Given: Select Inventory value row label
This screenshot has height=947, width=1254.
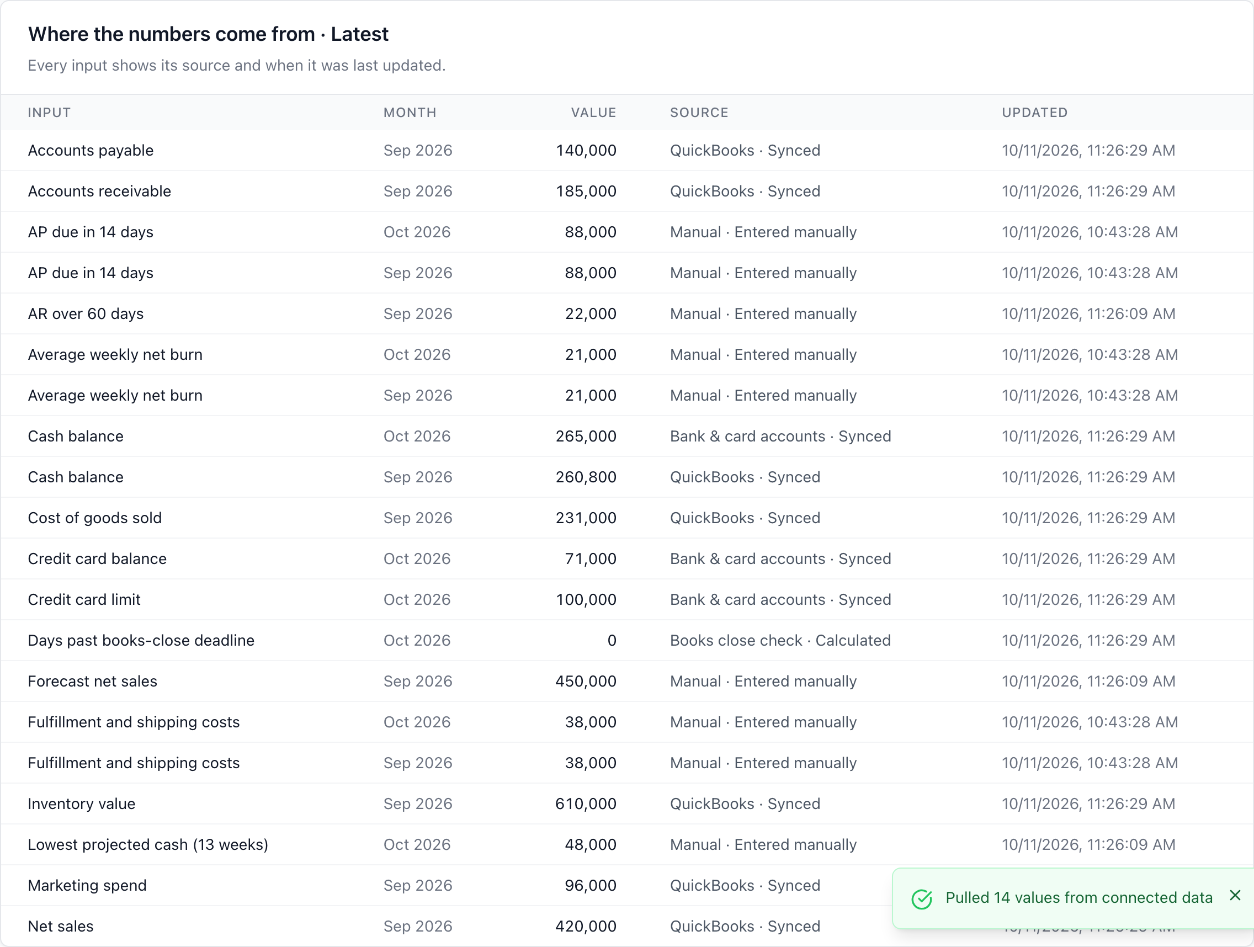Looking at the screenshot, I should click(82, 804).
